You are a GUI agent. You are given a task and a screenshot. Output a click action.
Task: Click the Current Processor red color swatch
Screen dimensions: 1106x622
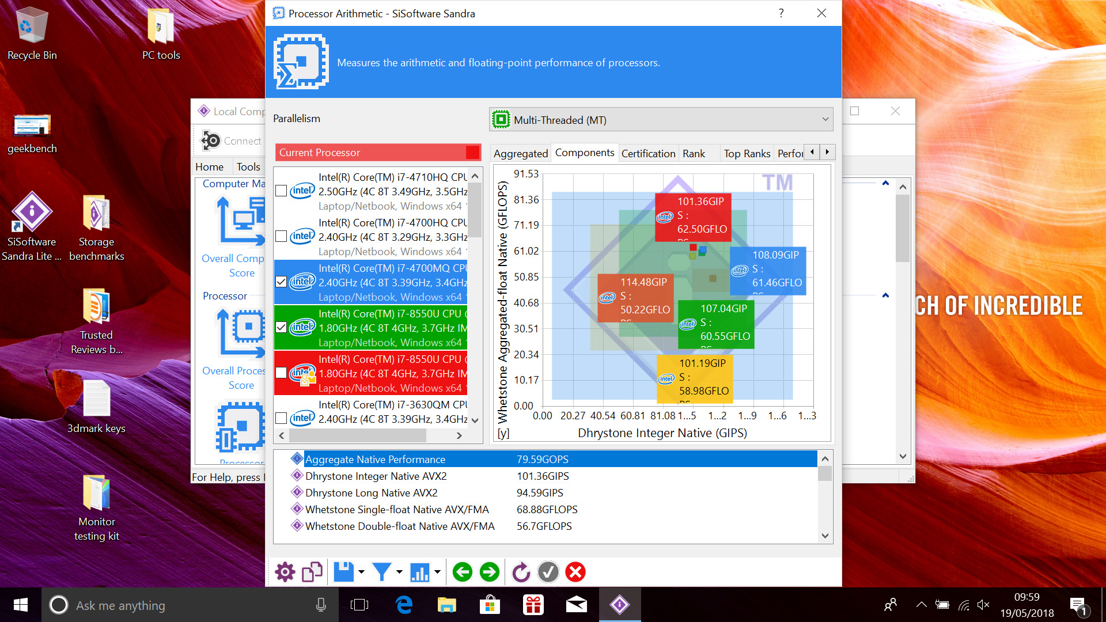point(472,153)
